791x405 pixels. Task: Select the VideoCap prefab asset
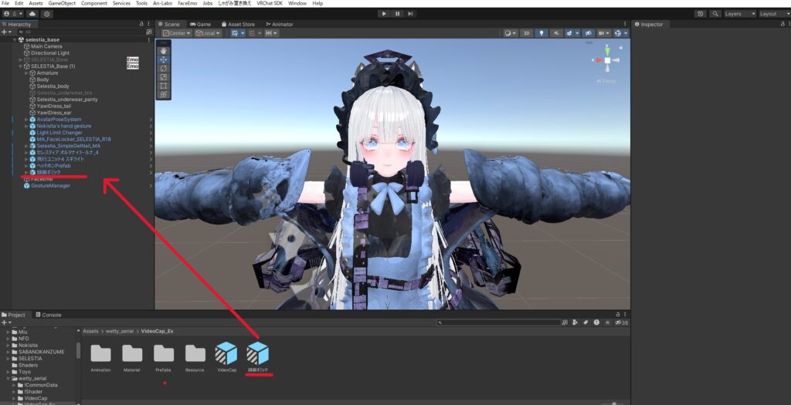[x=226, y=353]
